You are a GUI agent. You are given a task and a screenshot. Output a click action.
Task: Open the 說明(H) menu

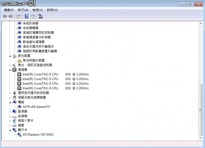pos(52,10)
